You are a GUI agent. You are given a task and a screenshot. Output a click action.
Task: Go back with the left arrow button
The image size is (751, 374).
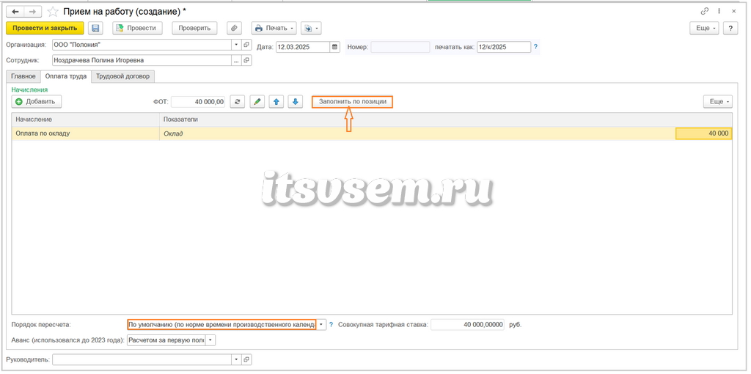pyautogui.click(x=15, y=12)
